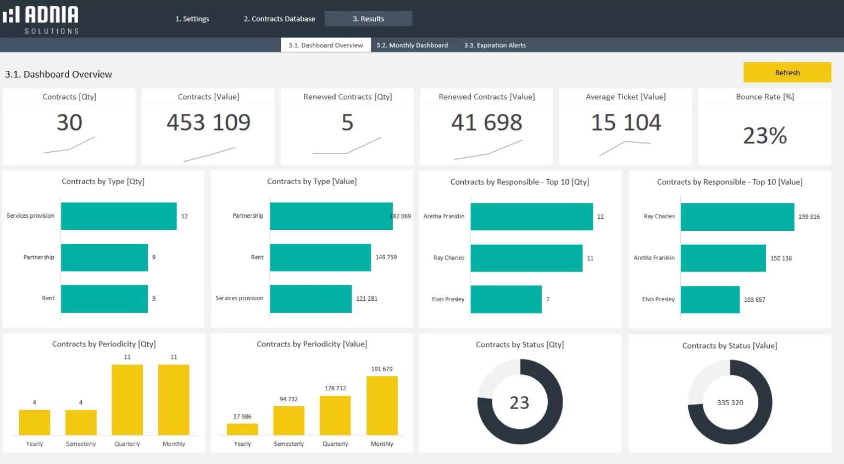The image size is (844, 464).
Task: Open 3.3. Expiration Alerts subtab
Action: (495, 45)
